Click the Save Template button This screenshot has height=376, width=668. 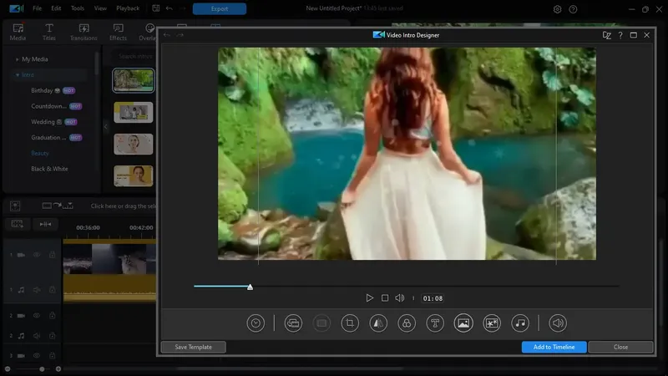[x=193, y=347]
